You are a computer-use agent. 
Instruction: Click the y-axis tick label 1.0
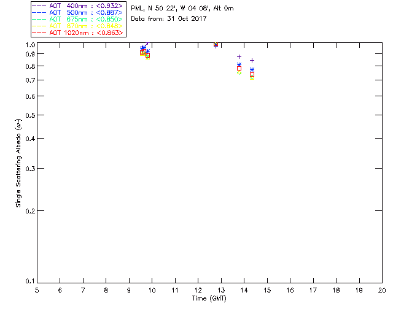30,45
